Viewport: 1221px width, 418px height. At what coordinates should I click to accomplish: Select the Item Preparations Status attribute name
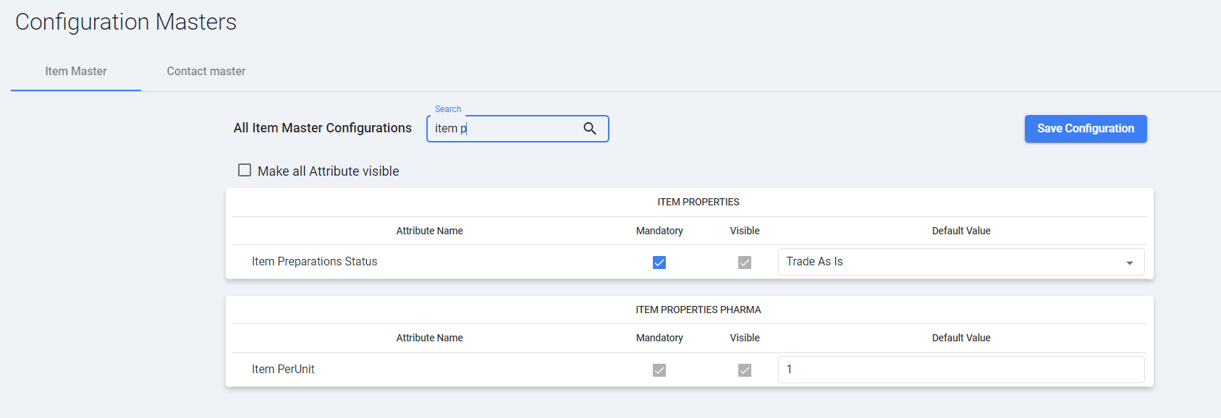pos(315,262)
